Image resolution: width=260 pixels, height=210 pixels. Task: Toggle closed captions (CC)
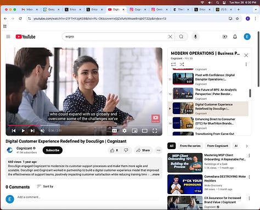click(115, 130)
